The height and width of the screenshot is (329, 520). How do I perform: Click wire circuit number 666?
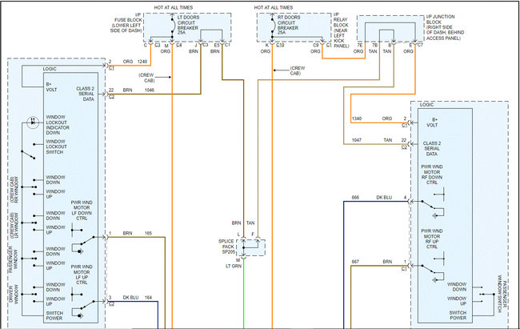355,198
